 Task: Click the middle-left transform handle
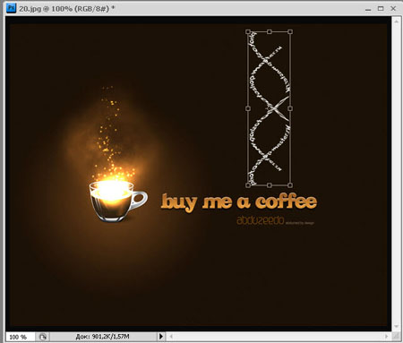coord(248,108)
